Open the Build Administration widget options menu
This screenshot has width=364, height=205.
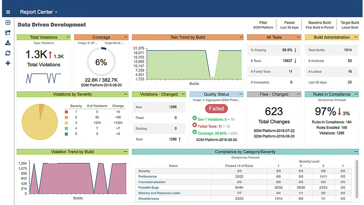click(356, 37)
